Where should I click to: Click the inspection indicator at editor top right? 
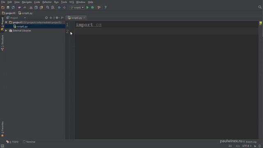(x=261, y=23)
